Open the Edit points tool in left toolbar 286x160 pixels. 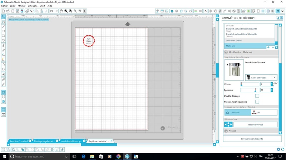(x=3, y=22)
